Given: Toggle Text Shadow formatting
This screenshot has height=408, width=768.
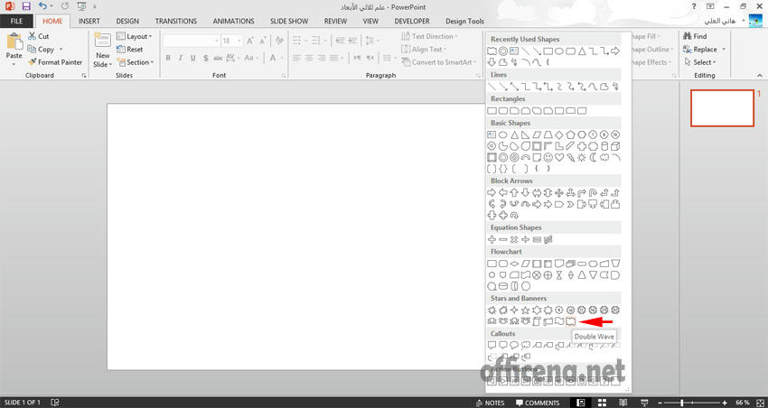Looking at the screenshot, I should point(206,58).
